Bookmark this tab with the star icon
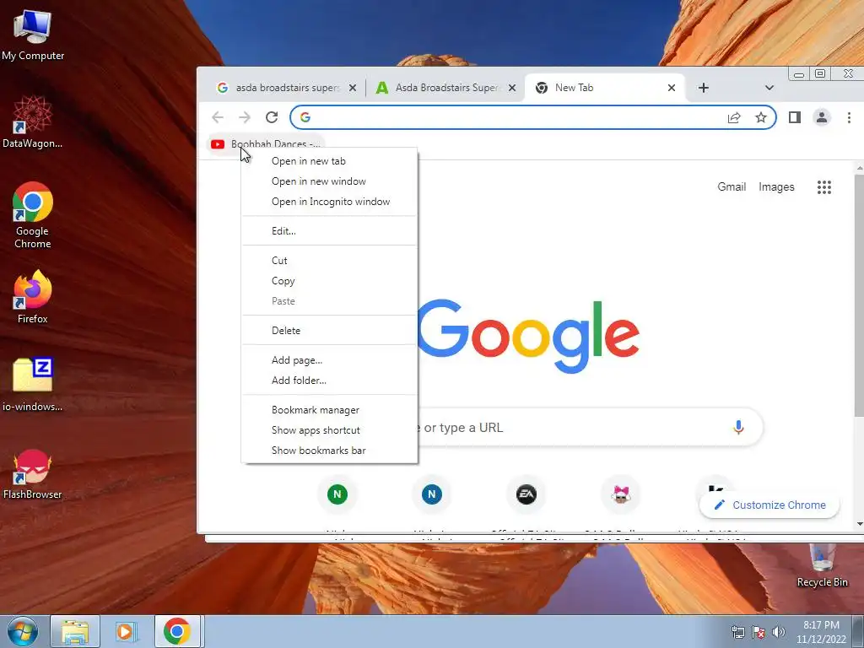 pos(760,117)
